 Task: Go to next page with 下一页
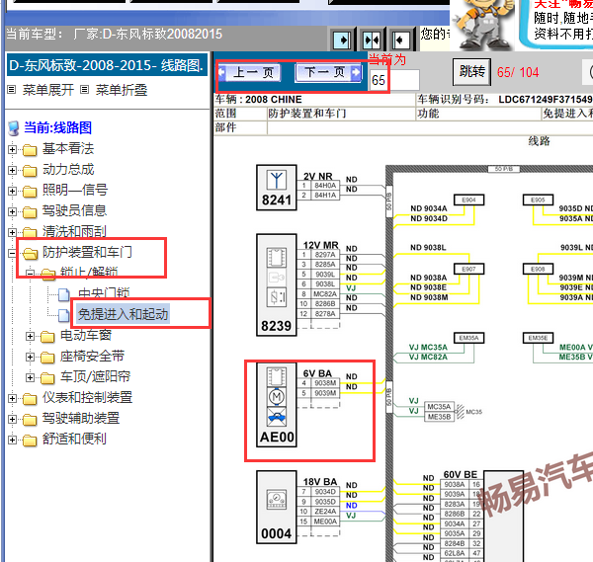[x=328, y=72]
